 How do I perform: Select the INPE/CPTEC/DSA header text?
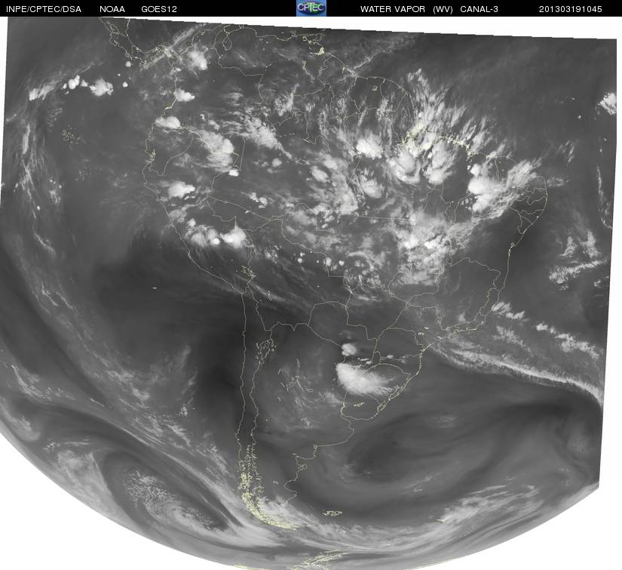pyautogui.click(x=43, y=9)
